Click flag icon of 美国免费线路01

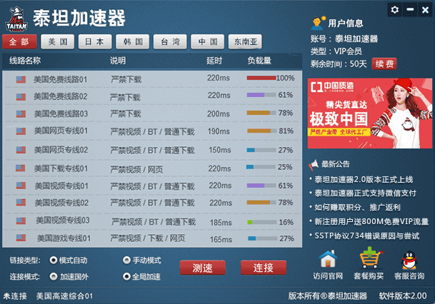[21, 80]
